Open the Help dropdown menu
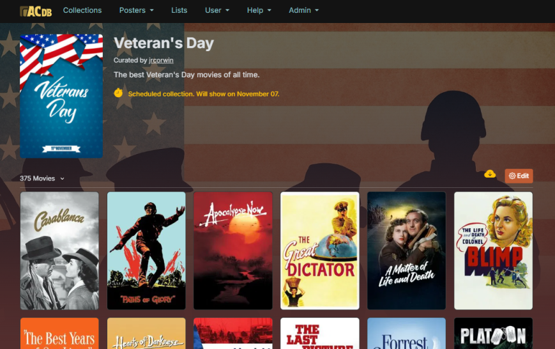This screenshot has width=555, height=349. pos(259,10)
